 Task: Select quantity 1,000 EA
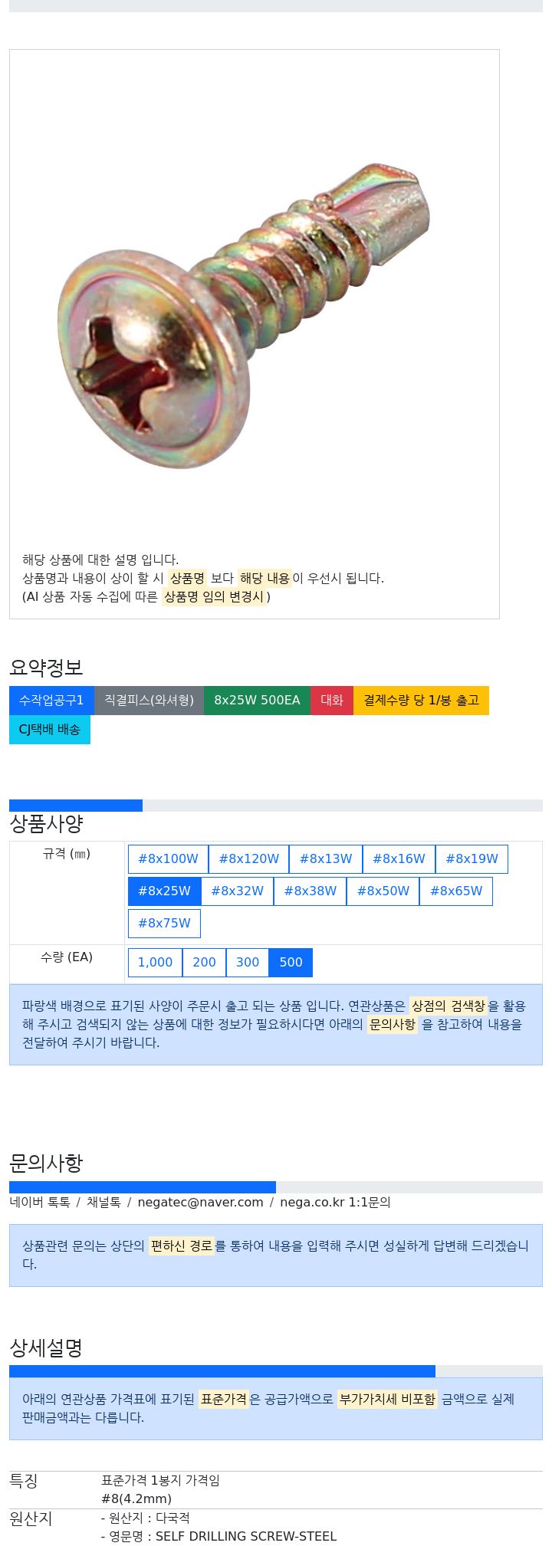[x=155, y=963]
